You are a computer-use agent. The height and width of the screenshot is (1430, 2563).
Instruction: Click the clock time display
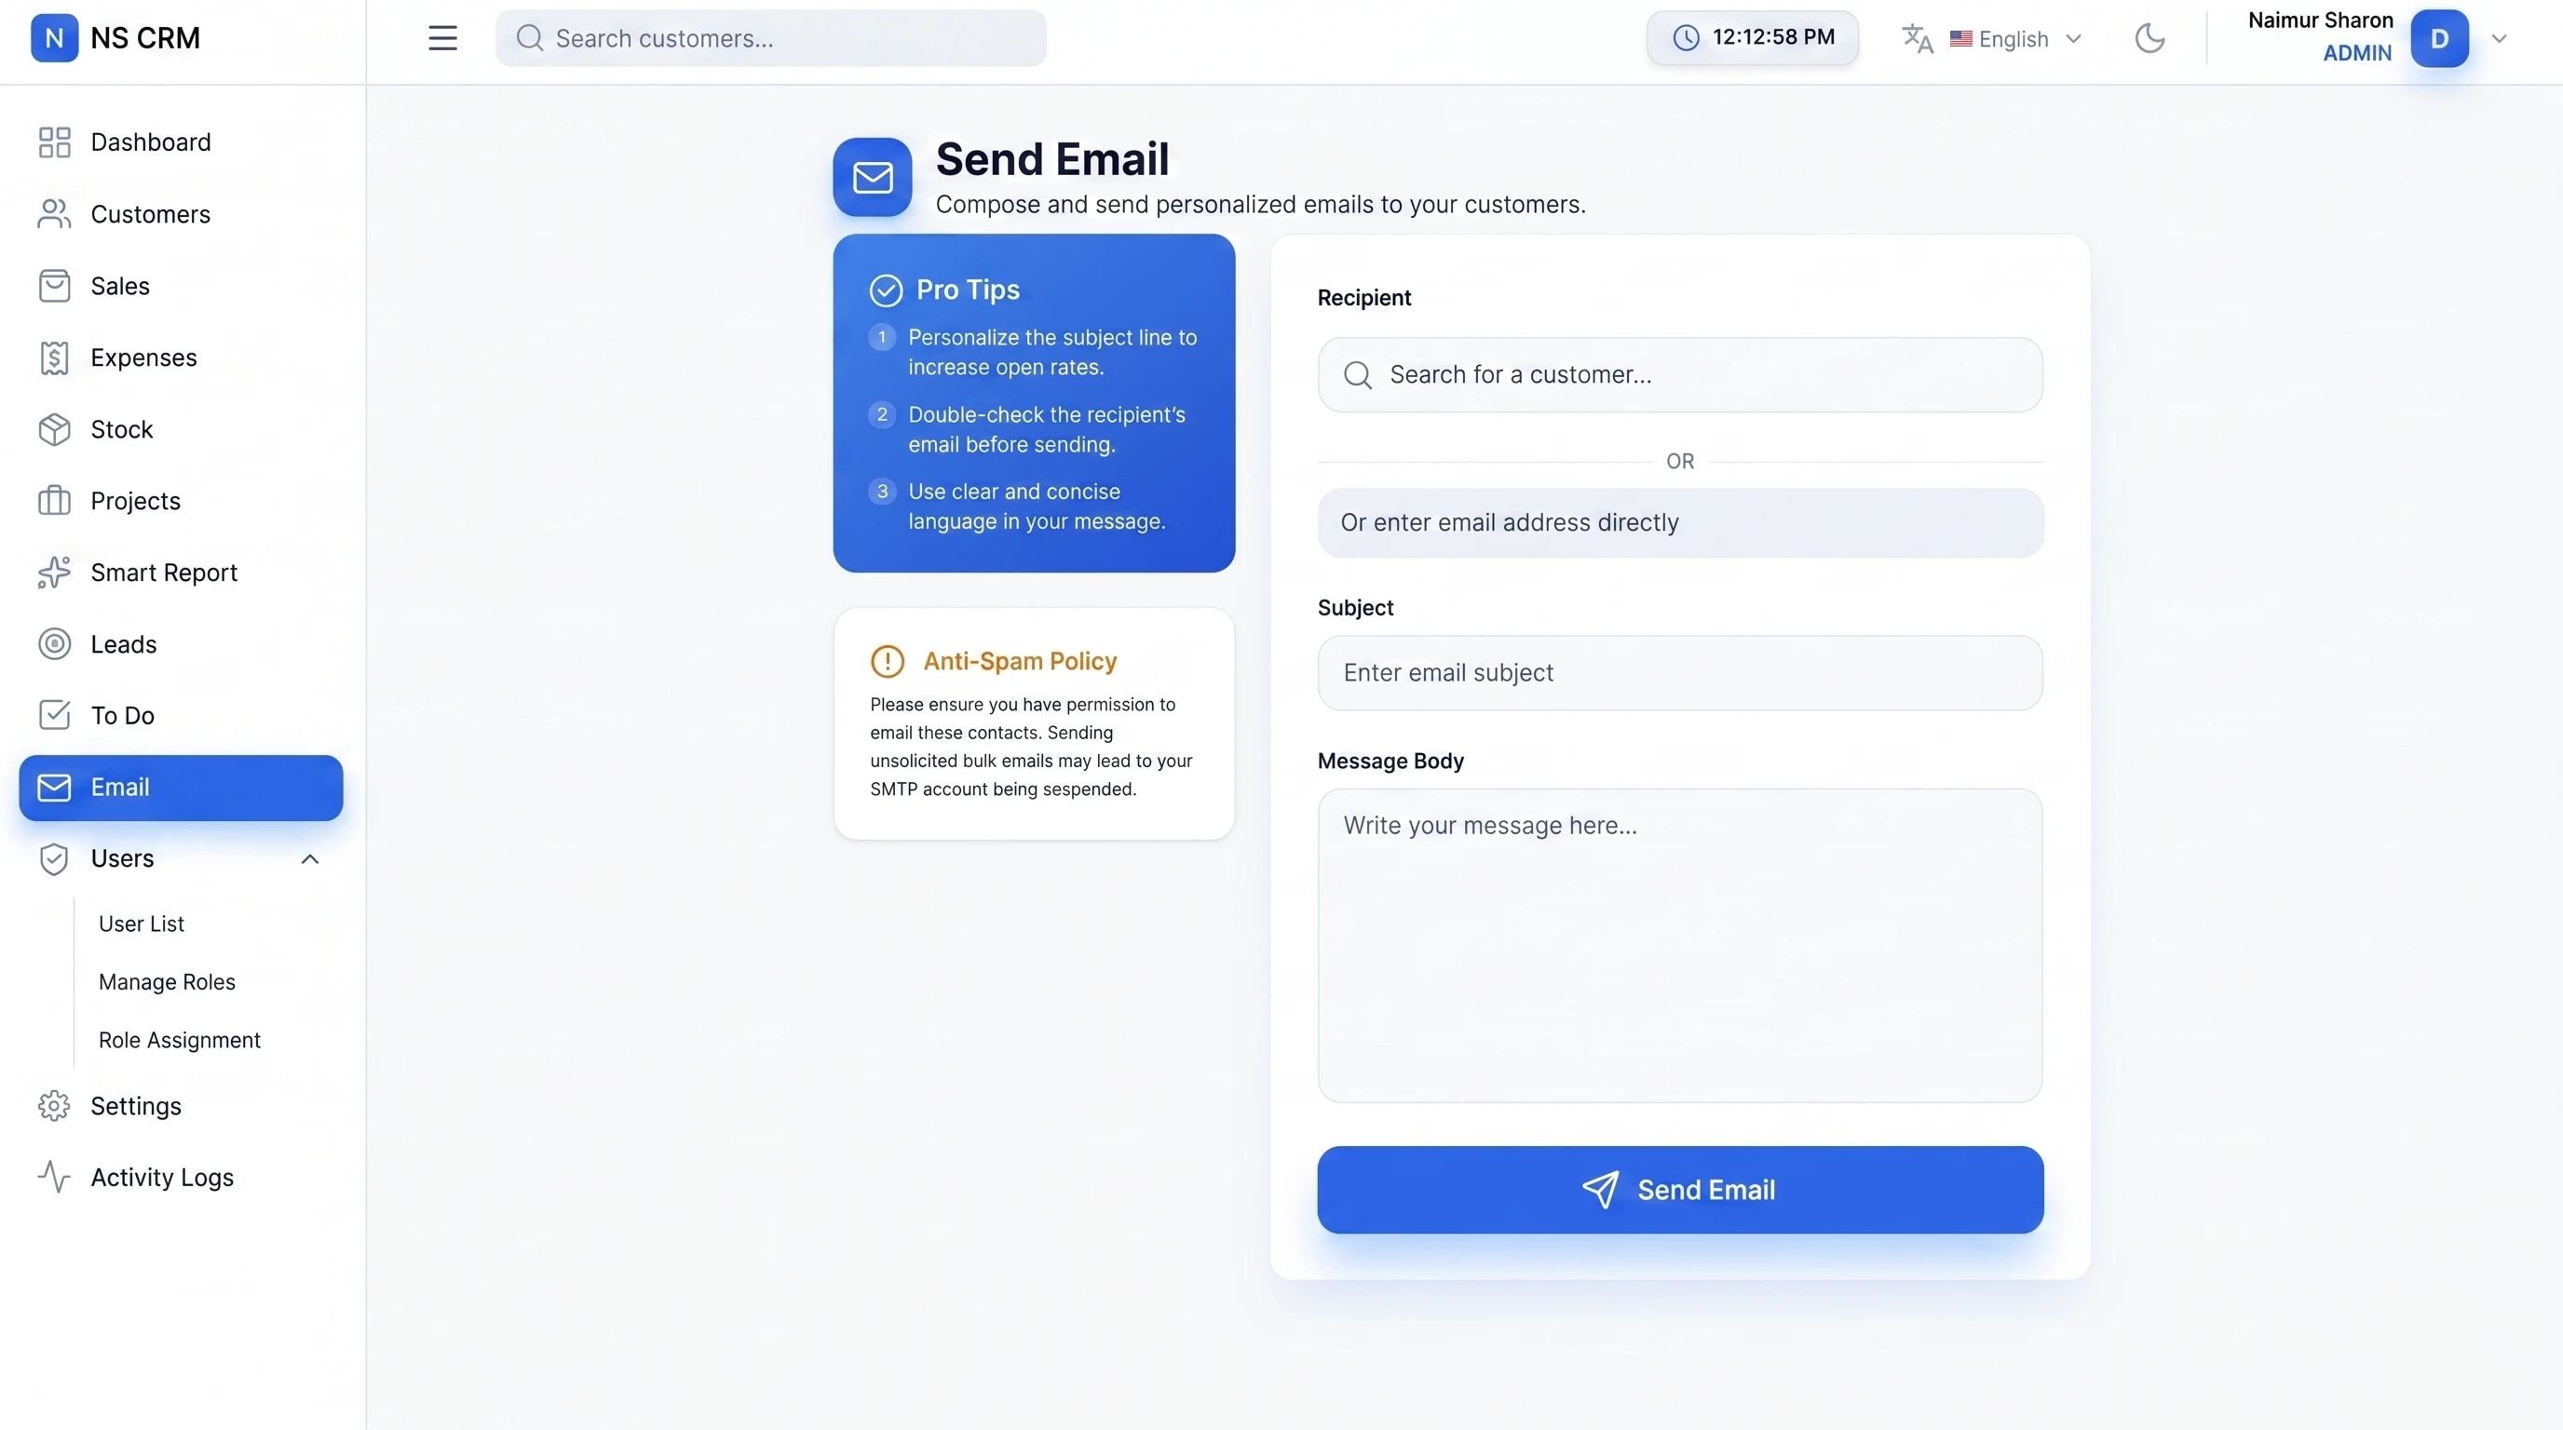[1752, 38]
